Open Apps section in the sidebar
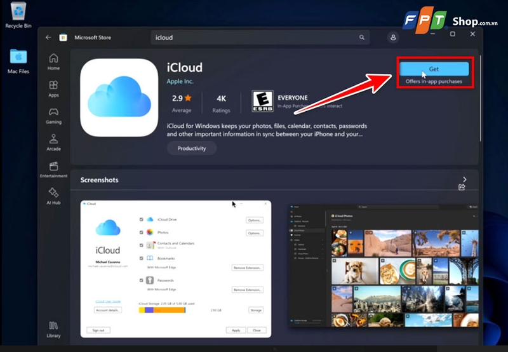This screenshot has height=352, width=508. point(53,89)
